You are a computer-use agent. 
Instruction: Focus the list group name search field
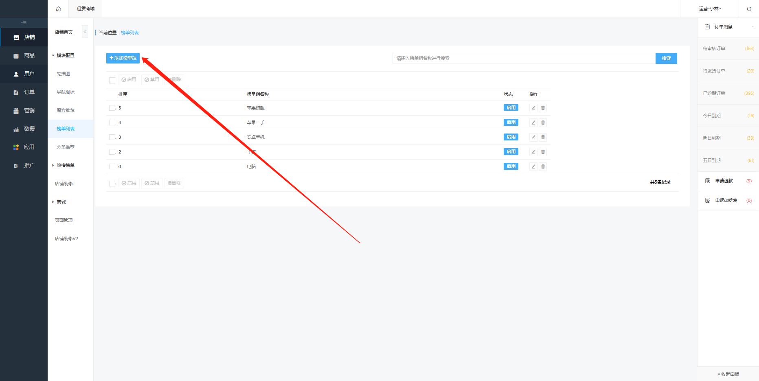524,58
